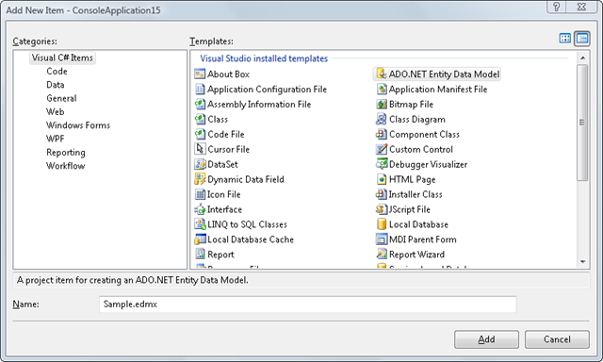Select the 'Debugger Visualizer' label
The image size is (603, 362).
click(428, 164)
